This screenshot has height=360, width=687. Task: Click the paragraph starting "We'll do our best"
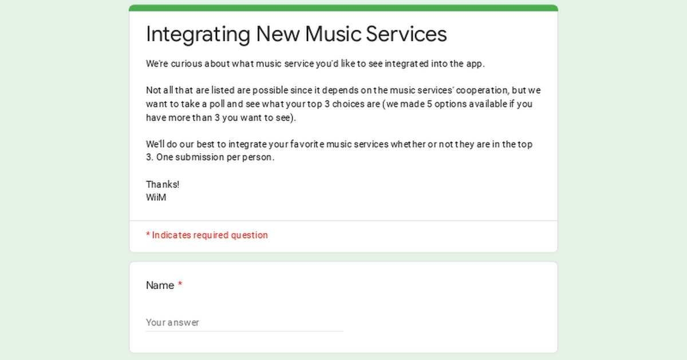point(339,144)
